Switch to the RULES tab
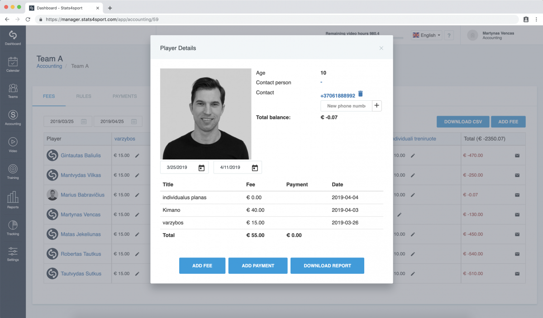Image resolution: width=543 pixels, height=318 pixels. click(x=84, y=96)
